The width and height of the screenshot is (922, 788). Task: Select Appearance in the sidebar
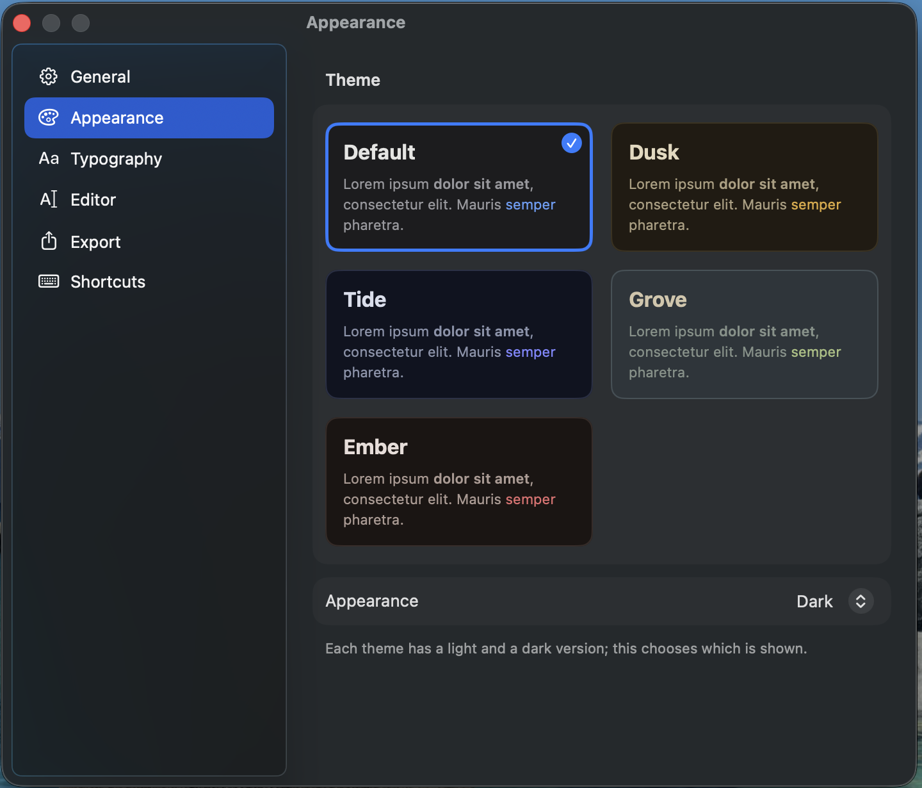pyautogui.click(x=149, y=118)
